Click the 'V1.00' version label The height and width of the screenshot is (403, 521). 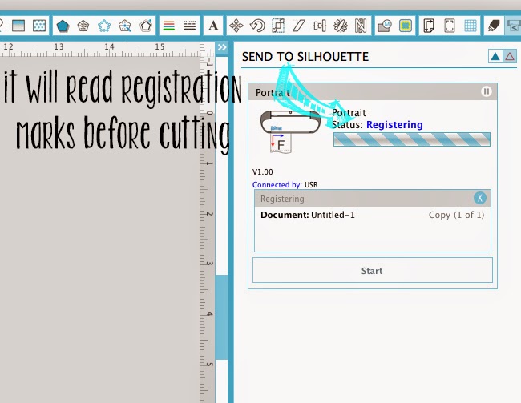[262, 172]
